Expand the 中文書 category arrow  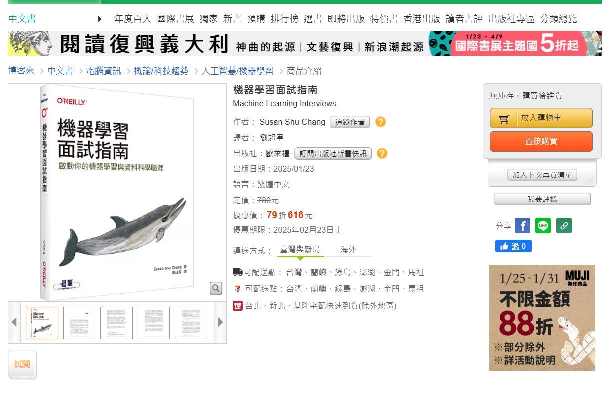coord(100,19)
